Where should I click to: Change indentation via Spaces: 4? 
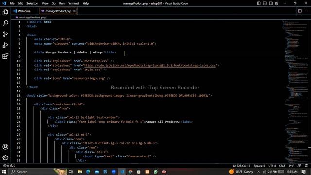(x=259, y=166)
